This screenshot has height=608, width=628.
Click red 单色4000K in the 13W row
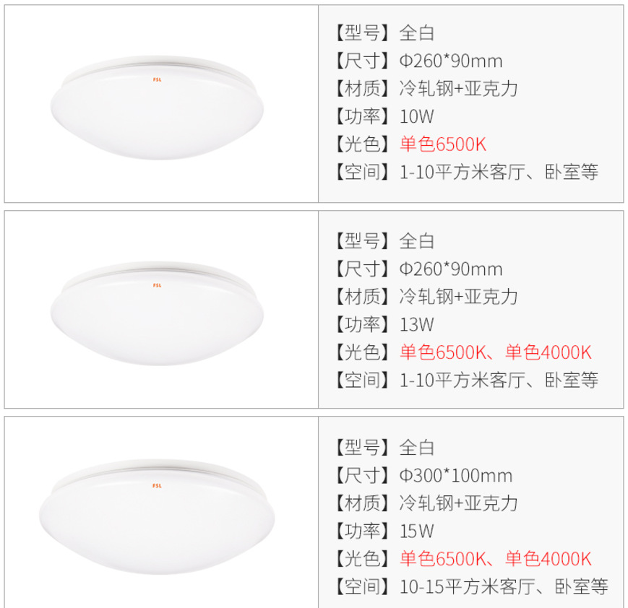pyautogui.click(x=548, y=352)
